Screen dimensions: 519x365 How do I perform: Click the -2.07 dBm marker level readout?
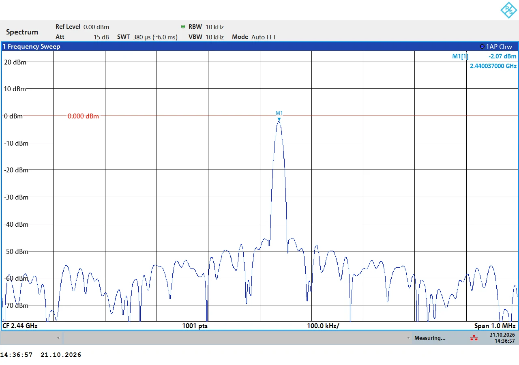502,56
